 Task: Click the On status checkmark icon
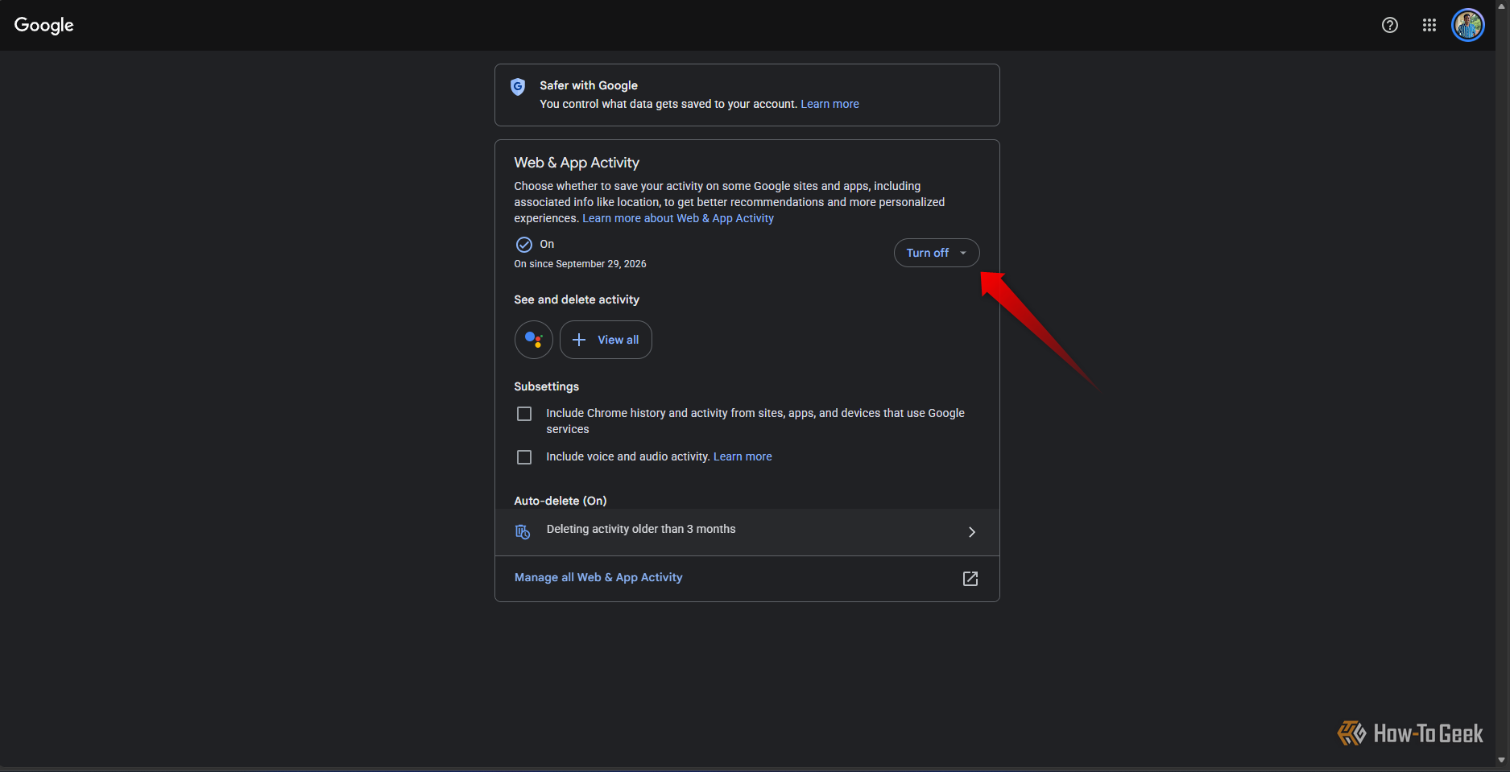pyautogui.click(x=524, y=245)
